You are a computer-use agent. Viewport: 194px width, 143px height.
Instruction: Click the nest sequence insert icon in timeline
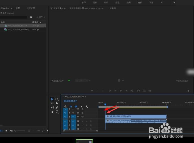click(65, 106)
